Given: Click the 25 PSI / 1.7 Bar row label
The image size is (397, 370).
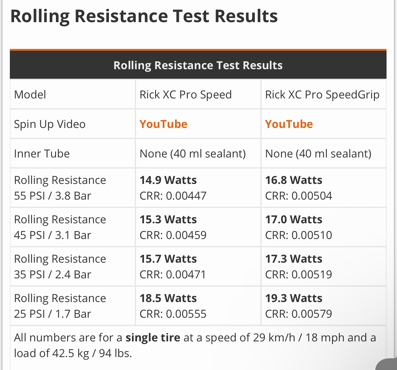Looking at the screenshot, I should pyautogui.click(x=53, y=314).
